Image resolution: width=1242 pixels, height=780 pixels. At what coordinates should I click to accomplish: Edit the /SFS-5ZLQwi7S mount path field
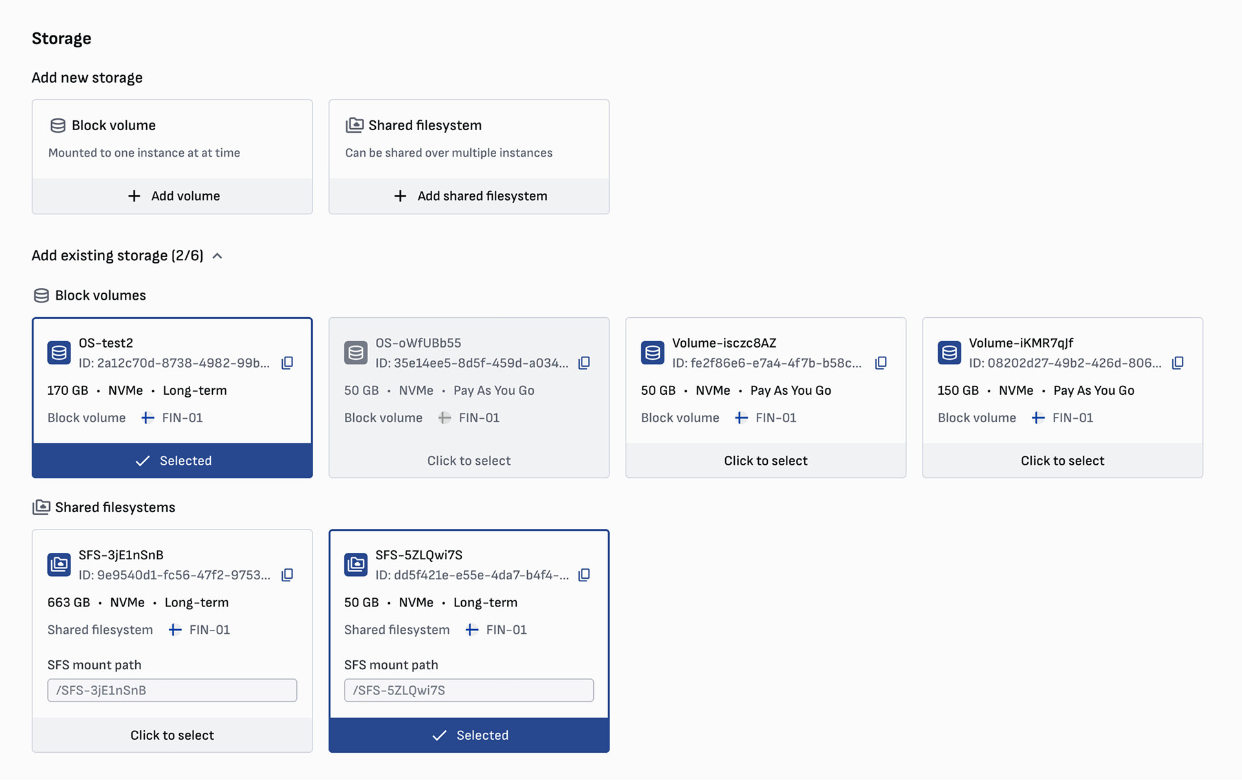tap(469, 690)
